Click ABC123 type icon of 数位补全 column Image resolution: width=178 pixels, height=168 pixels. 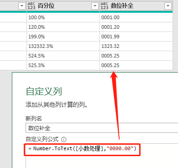pos(105,6)
